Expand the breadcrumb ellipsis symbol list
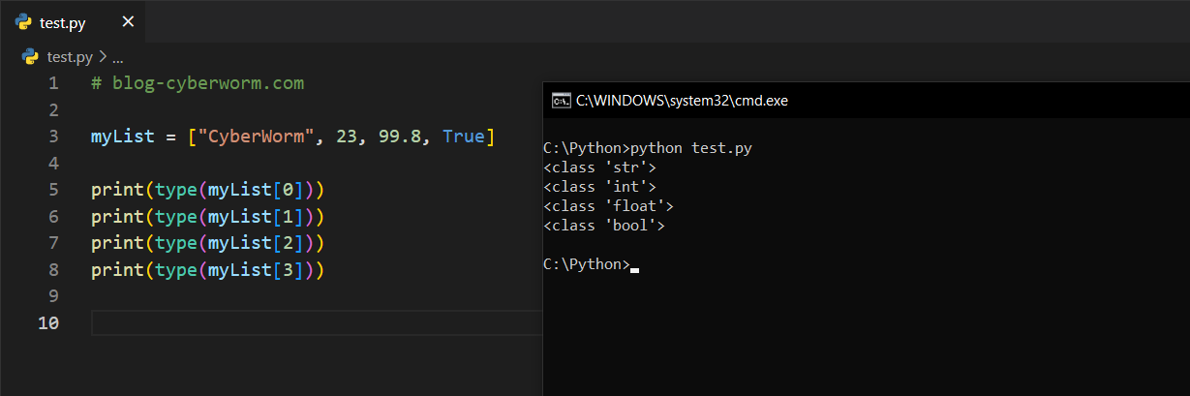 coord(117,57)
